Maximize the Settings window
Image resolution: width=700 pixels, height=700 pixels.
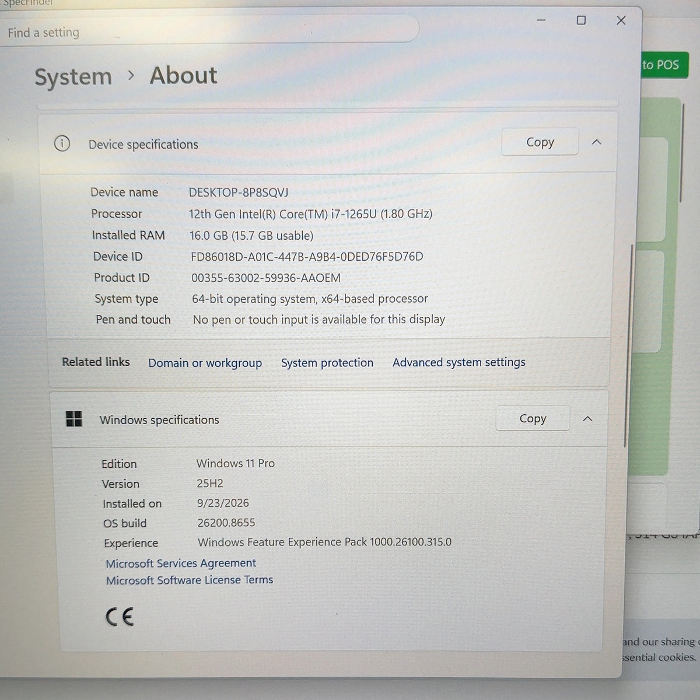pyautogui.click(x=581, y=20)
